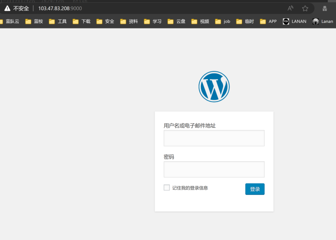Screen dimensions: 336x240
Task: Click the WordPress logo
Action: click(x=214, y=86)
